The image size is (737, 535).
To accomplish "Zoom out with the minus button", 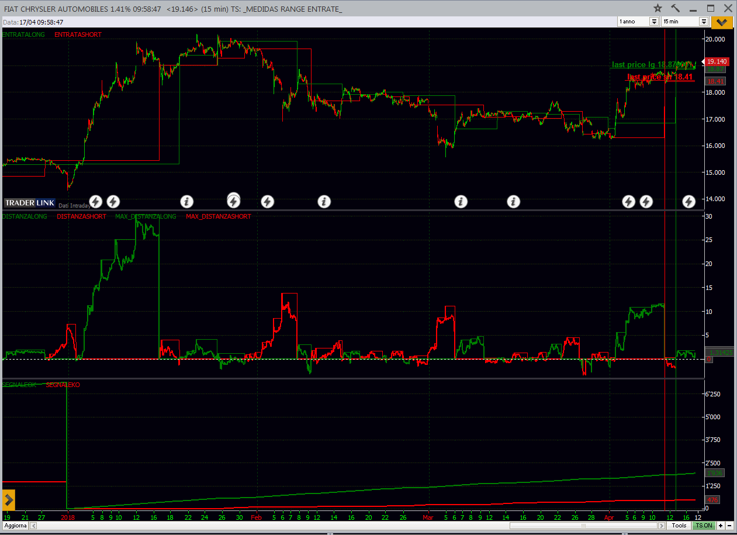I will (729, 525).
